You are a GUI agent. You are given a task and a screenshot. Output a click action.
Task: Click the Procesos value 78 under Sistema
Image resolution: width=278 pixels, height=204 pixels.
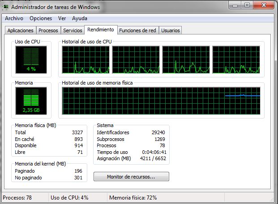163,145
